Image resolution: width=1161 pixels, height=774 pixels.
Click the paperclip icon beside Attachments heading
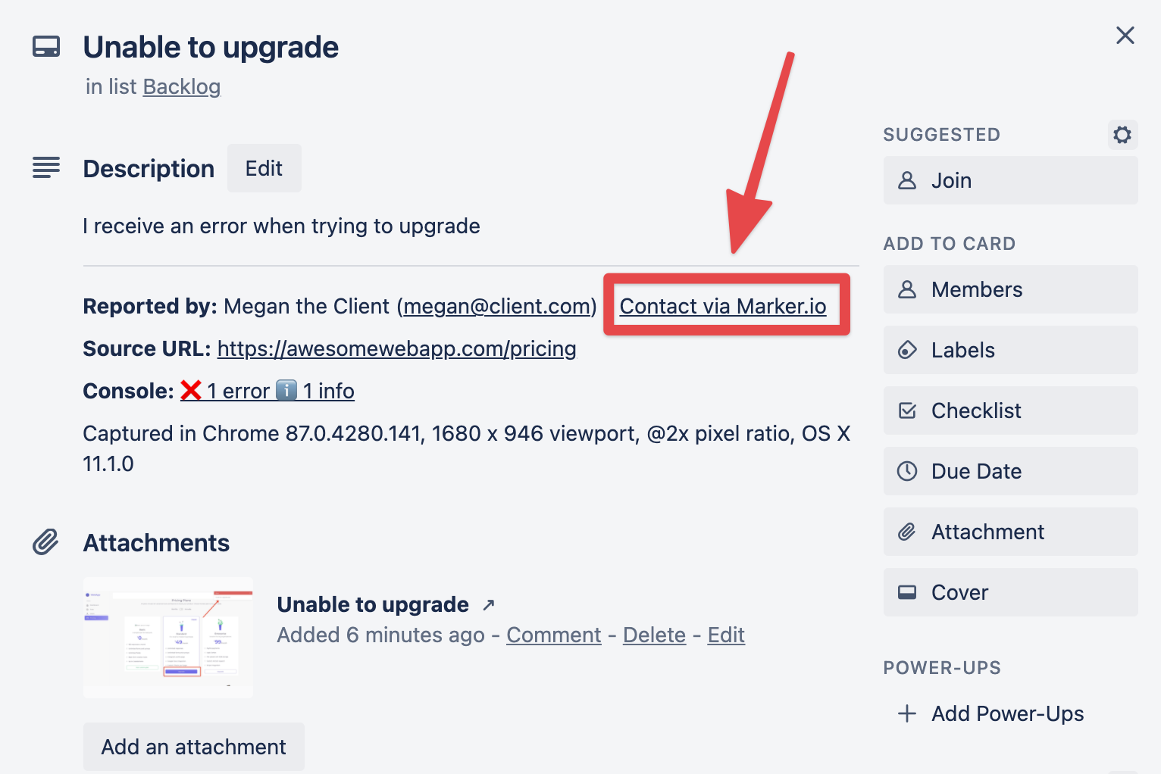tap(45, 542)
